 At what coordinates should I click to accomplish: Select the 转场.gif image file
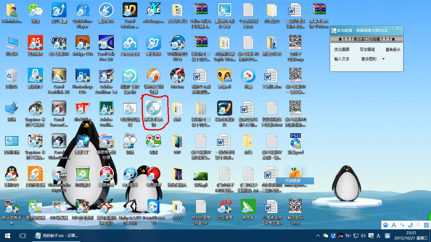[x=201, y=179]
